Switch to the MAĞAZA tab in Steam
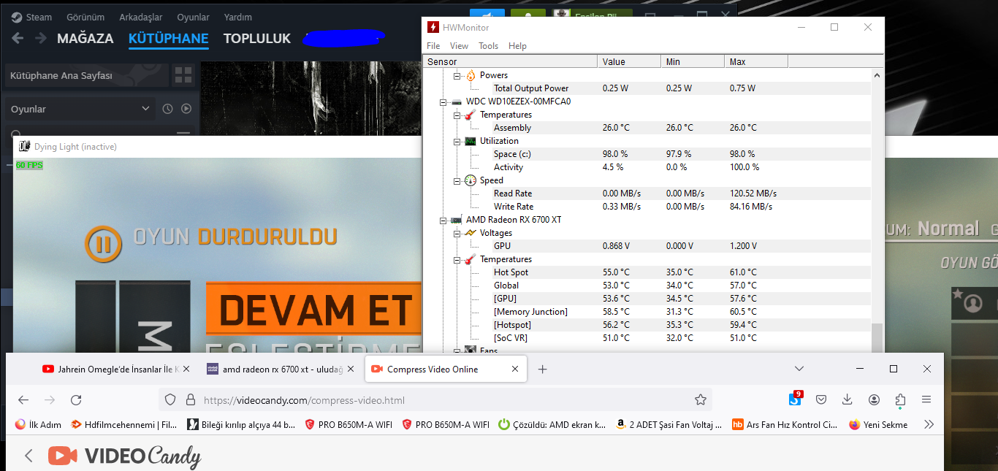This screenshot has width=998, height=471. point(85,39)
